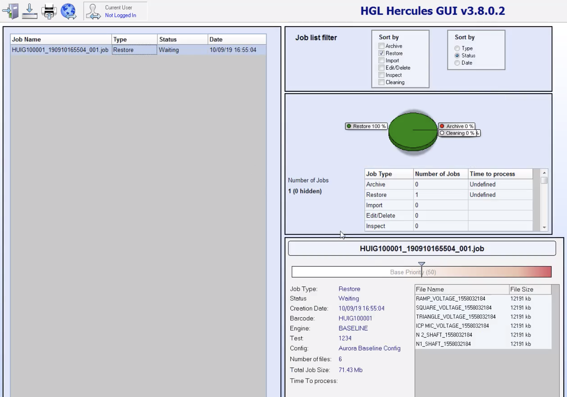This screenshot has height=397, width=567.
Task: Click the red Archive 0% legend marker
Action: pyautogui.click(x=442, y=126)
